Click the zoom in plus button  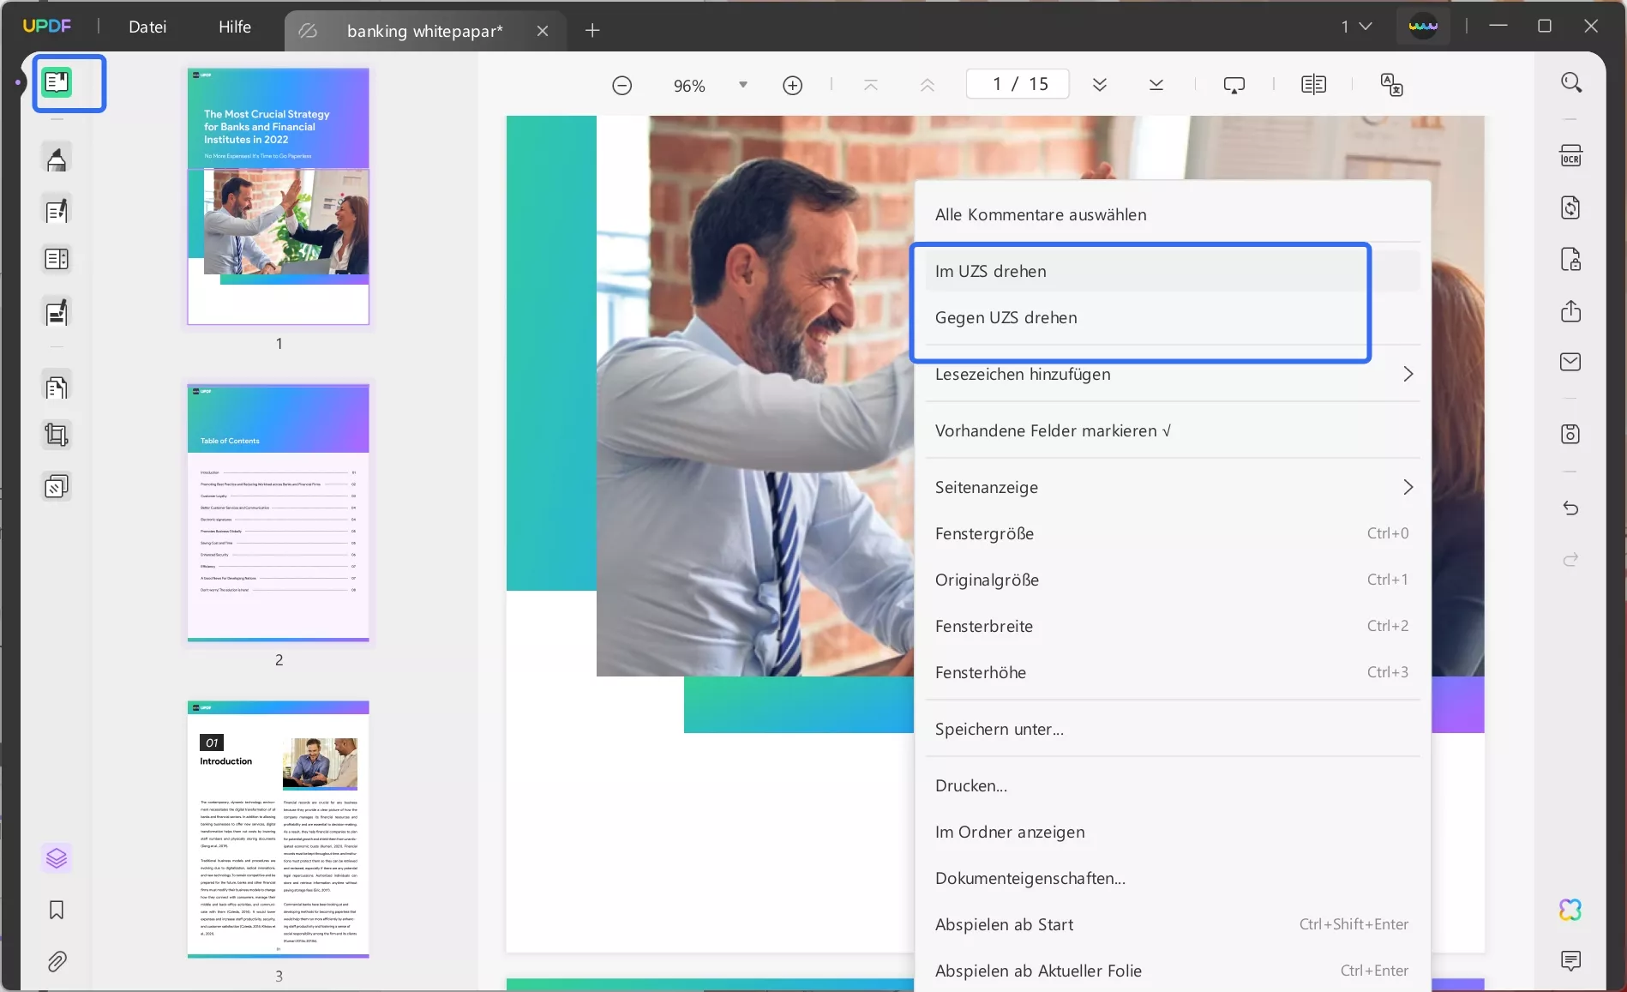[793, 85]
